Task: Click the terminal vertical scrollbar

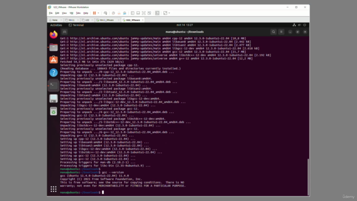Action: (x=308, y=177)
